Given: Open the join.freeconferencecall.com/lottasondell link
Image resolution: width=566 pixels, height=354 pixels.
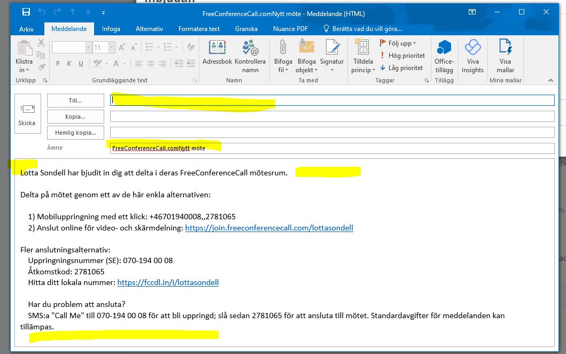Looking at the screenshot, I should [x=269, y=228].
